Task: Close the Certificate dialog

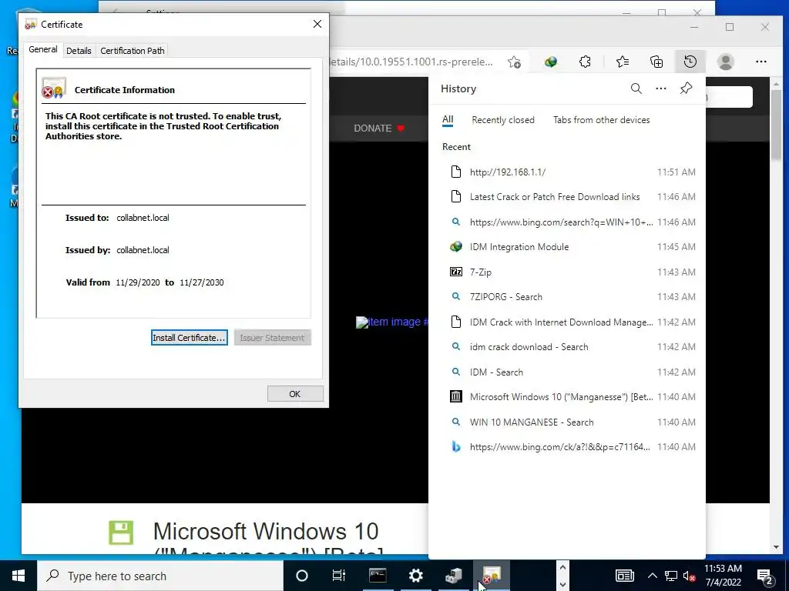Action: pos(317,24)
